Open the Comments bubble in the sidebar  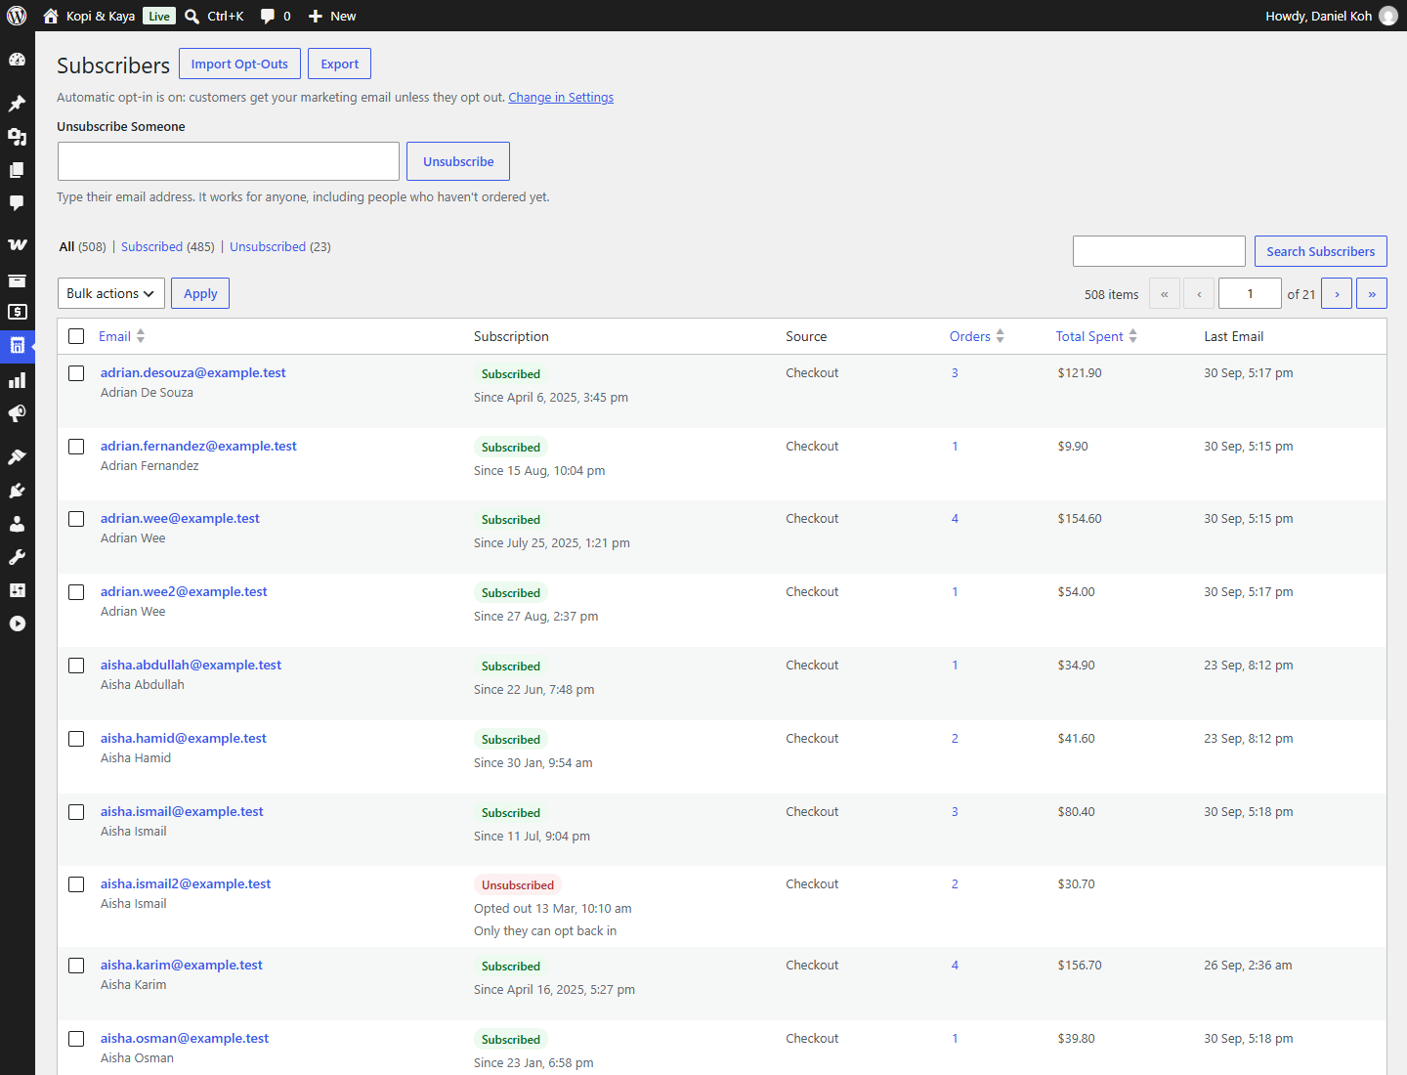pos(17,203)
